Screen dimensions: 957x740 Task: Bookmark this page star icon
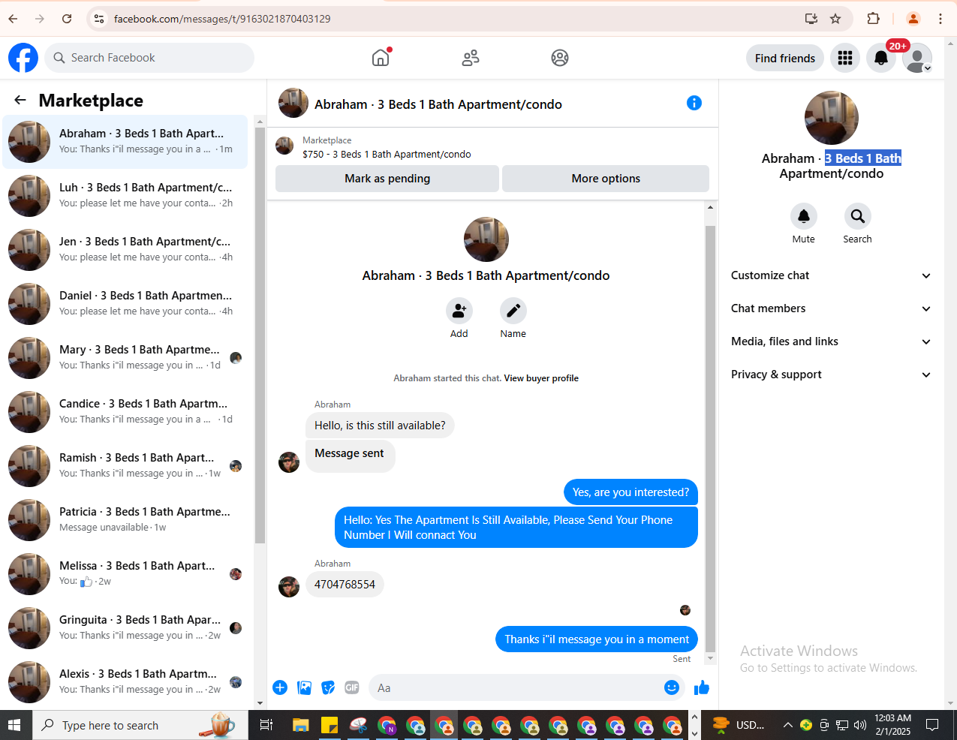pos(835,19)
